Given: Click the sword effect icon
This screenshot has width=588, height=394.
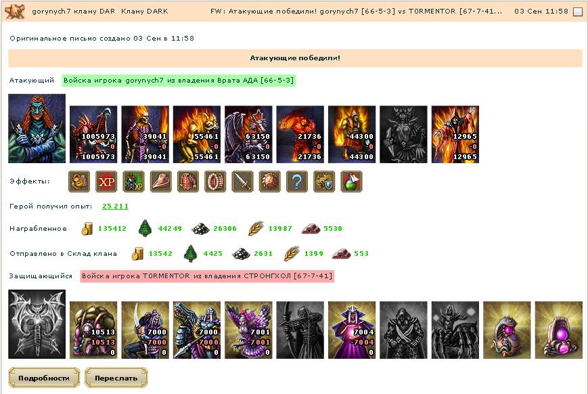Looking at the screenshot, I should pos(242,181).
